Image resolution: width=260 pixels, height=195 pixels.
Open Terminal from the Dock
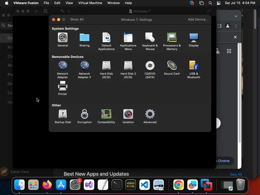117,185
